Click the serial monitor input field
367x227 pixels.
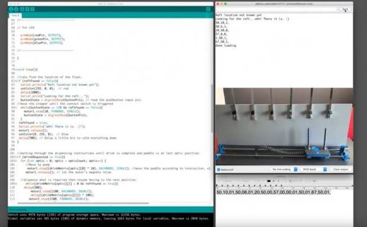277,9
